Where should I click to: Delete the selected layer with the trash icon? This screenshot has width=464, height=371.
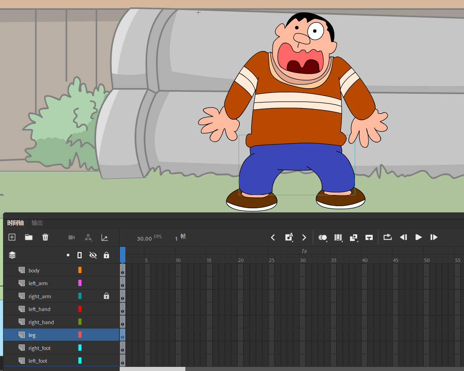pyautogui.click(x=45, y=237)
